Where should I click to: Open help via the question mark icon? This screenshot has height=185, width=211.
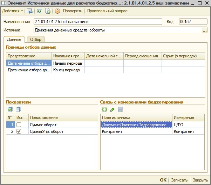(57, 11)
